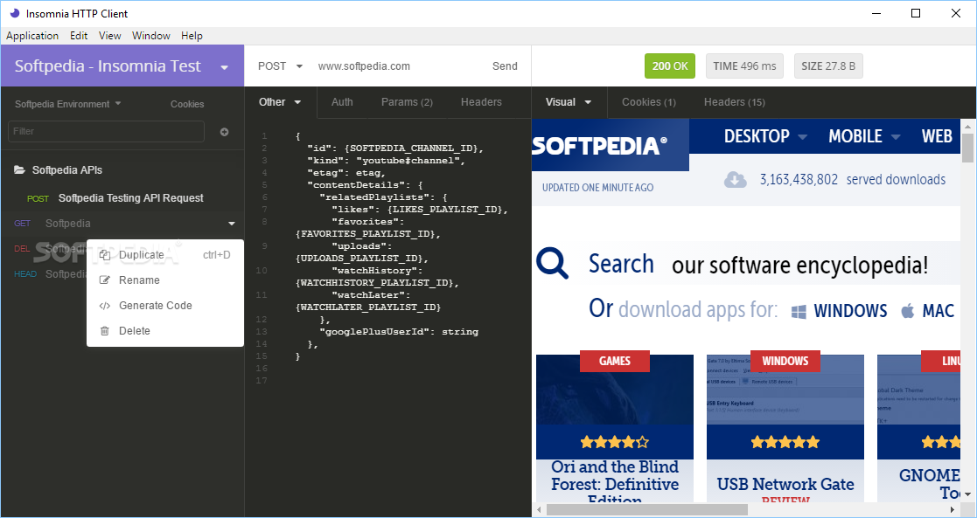
Task: Open the workspace dropdown Softpedia - Insomnia Test
Action: point(122,66)
